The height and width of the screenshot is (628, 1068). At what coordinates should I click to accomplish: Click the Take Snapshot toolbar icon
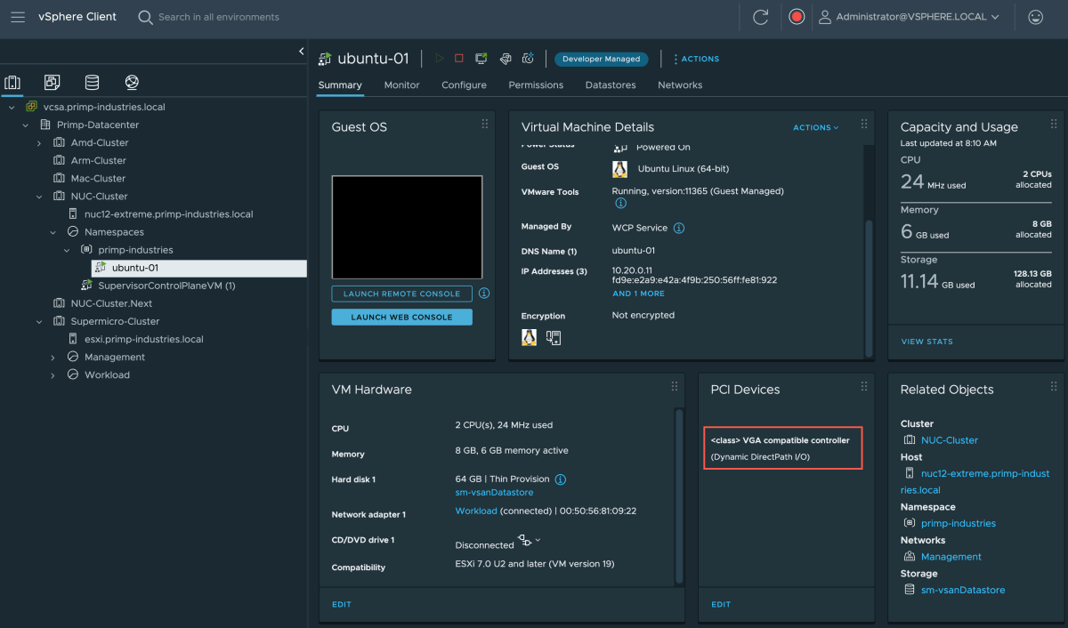528,59
